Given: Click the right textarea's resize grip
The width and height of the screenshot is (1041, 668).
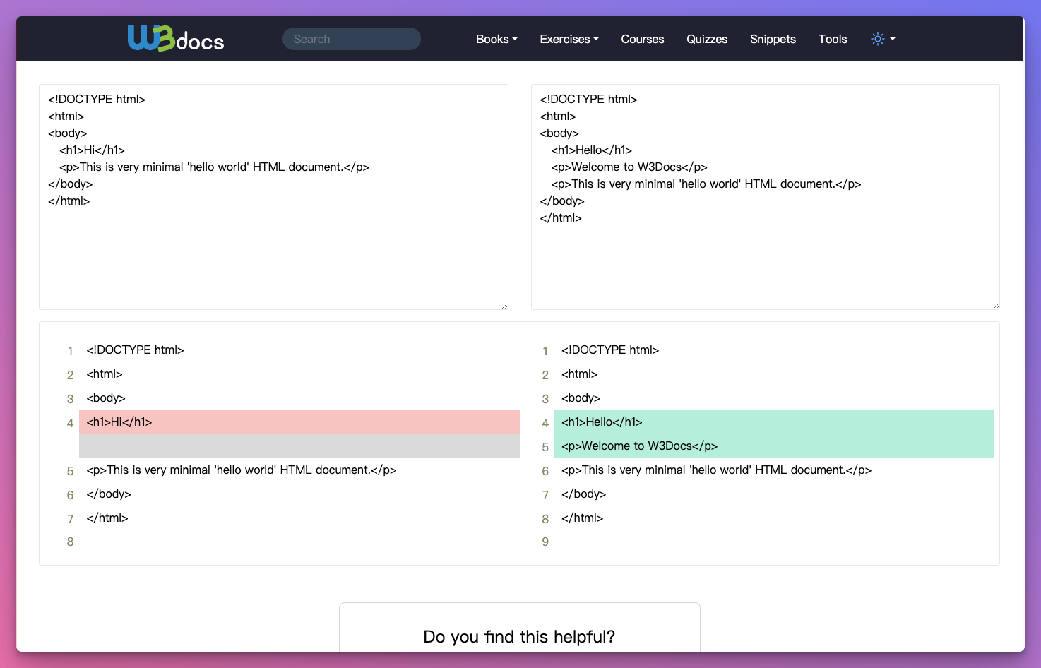Looking at the screenshot, I should click(x=996, y=306).
